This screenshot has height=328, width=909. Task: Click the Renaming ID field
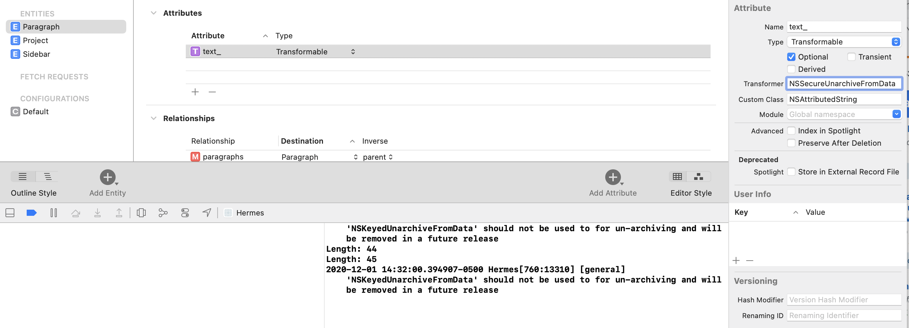point(844,316)
